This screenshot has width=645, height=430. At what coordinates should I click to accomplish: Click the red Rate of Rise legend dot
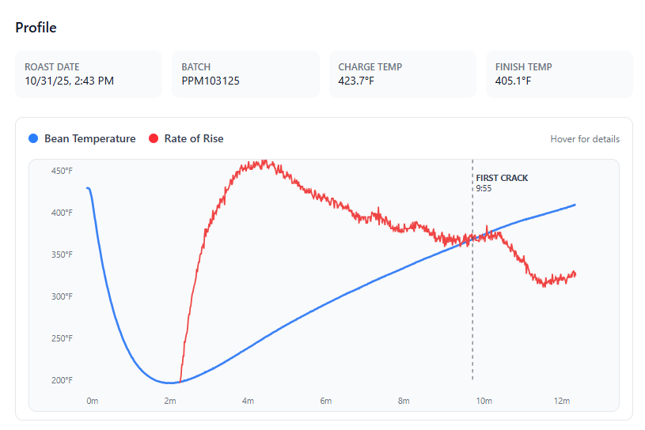pos(154,139)
